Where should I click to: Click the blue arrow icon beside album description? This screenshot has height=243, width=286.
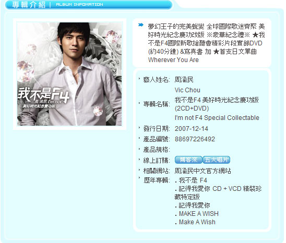(140, 25)
